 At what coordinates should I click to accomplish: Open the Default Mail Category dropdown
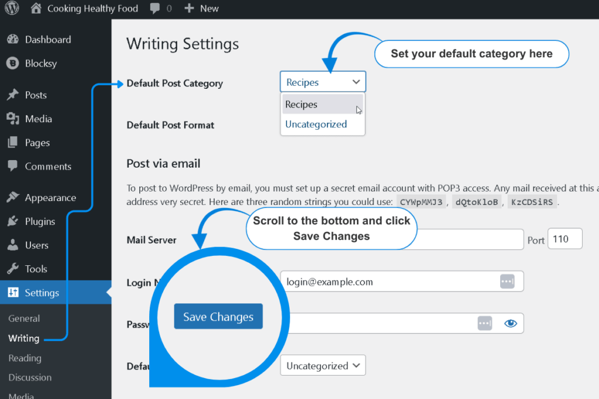pos(322,365)
